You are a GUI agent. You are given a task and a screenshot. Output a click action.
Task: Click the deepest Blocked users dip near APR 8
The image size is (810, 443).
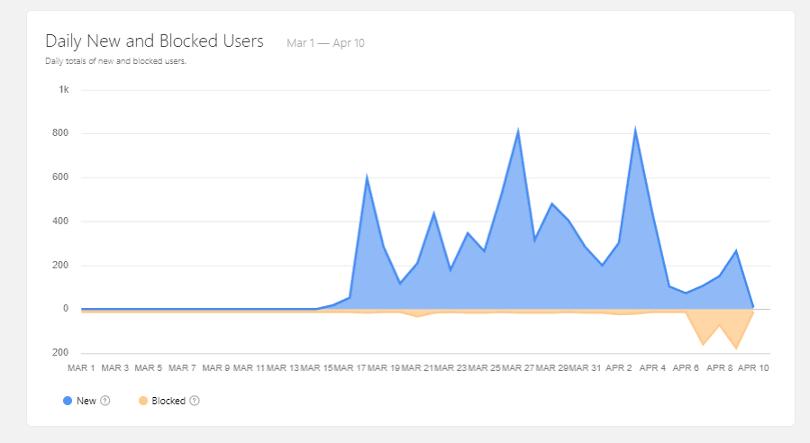point(736,348)
